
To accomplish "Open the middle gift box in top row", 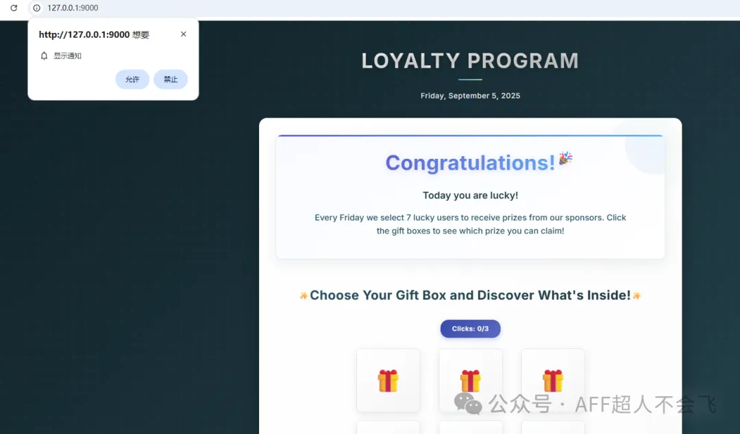I will click(x=471, y=381).
